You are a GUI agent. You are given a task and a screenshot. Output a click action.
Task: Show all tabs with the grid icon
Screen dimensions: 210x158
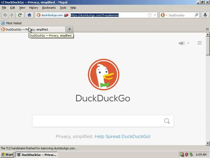coord(207,29)
